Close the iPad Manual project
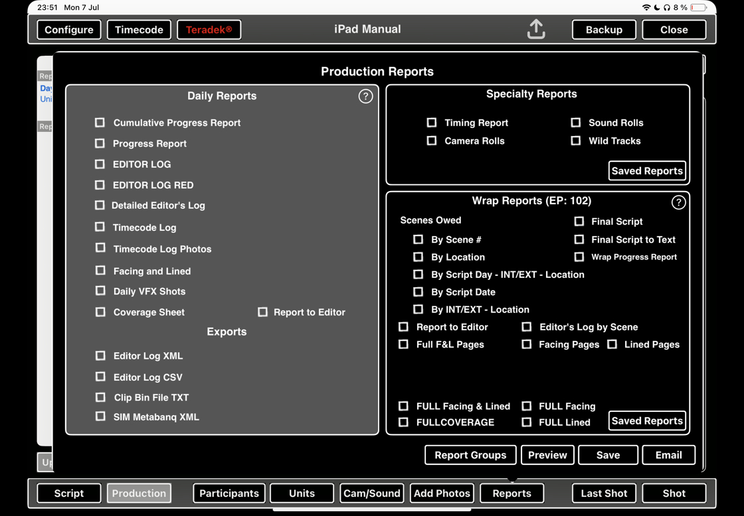This screenshot has width=744, height=516. [674, 29]
